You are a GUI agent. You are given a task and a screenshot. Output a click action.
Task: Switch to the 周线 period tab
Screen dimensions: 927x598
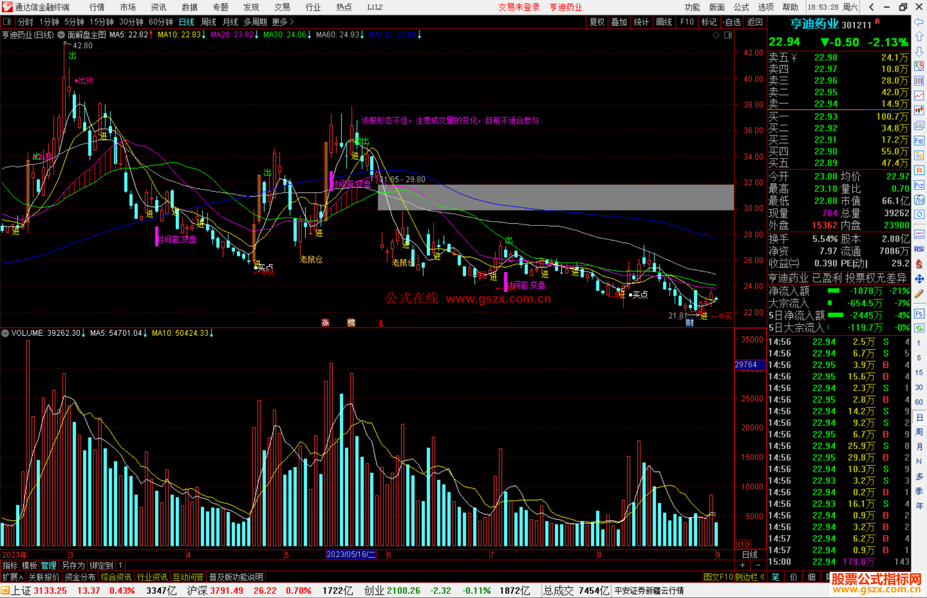click(209, 22)
